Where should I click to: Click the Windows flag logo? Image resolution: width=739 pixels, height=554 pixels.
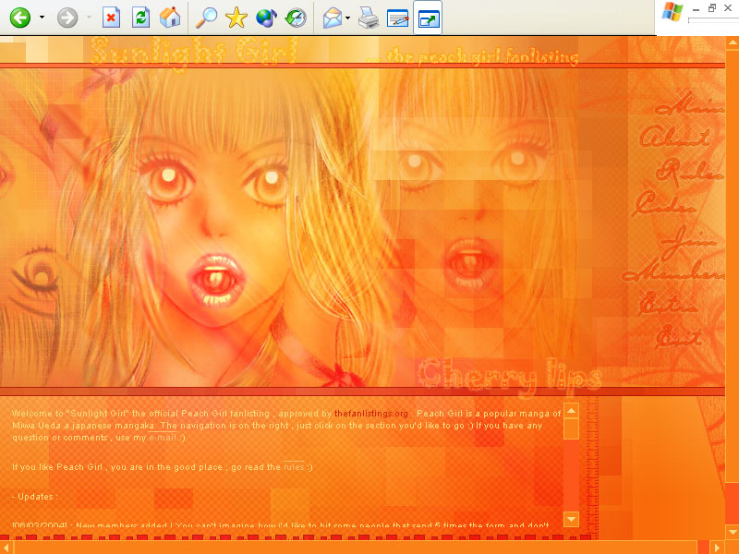point(672,12)
